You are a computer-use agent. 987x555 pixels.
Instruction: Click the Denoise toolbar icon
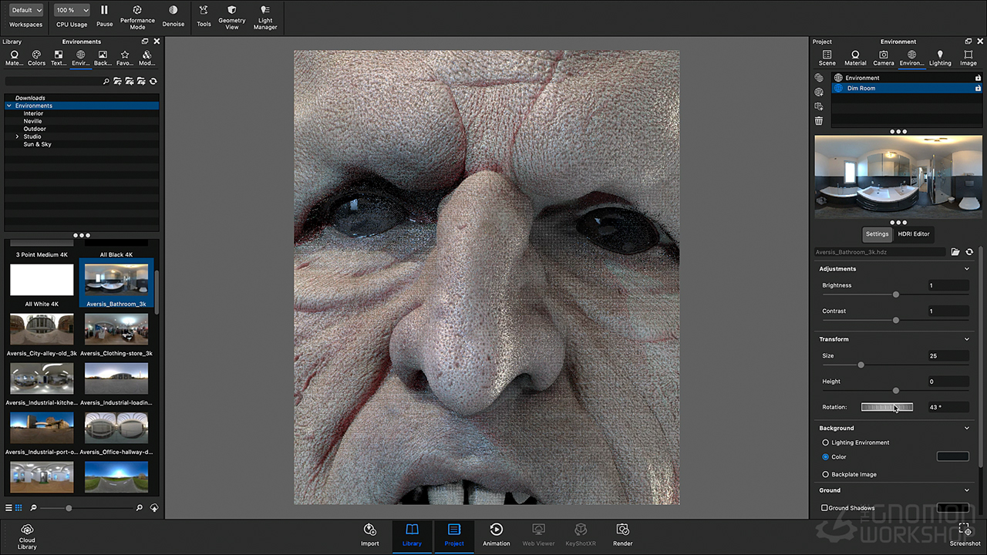click(173, 11)
